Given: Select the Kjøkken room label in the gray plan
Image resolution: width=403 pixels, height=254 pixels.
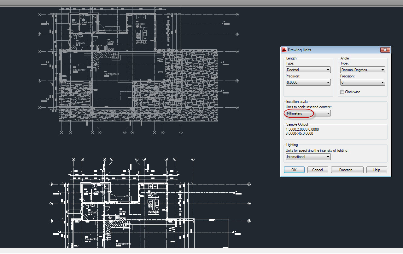Looking at the screenshot, I should coord(140,24).
